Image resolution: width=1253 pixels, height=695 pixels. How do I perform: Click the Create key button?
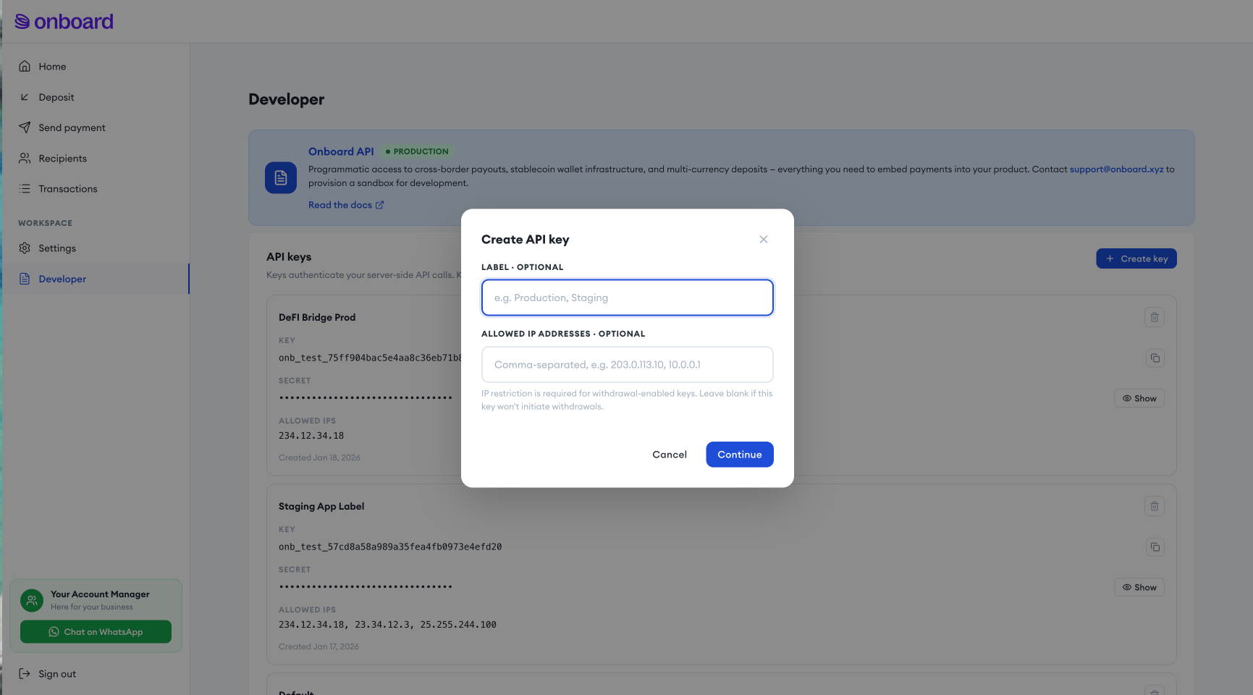pyautogui.click(x=1136, y=259)
